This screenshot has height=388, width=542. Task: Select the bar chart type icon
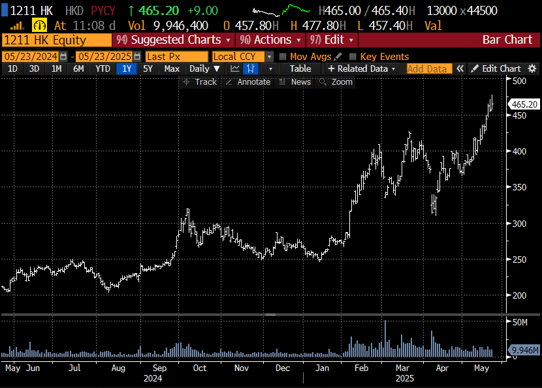251,68
